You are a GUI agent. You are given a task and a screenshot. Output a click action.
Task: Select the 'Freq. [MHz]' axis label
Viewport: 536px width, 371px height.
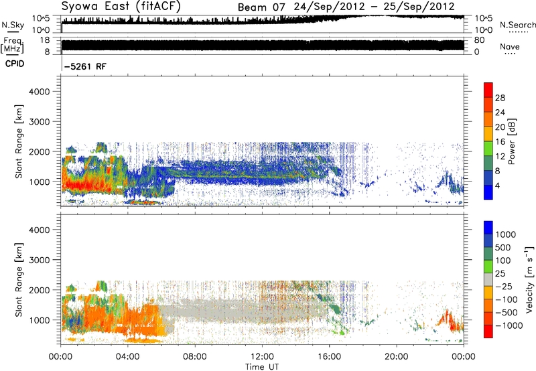click(12, 46)
